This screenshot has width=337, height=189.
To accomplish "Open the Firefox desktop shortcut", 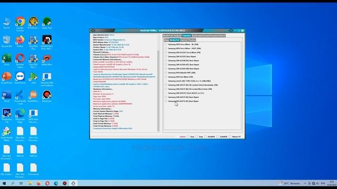I will (x=20, y=41).
